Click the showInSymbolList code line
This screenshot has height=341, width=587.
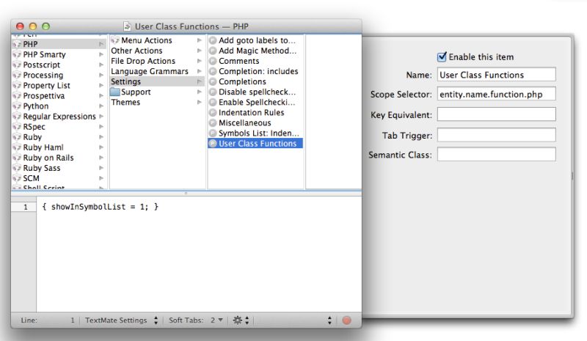pyautogui.click(x=100, y=207)
